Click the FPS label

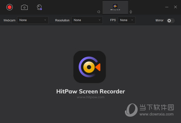click(x=113, y=20)
